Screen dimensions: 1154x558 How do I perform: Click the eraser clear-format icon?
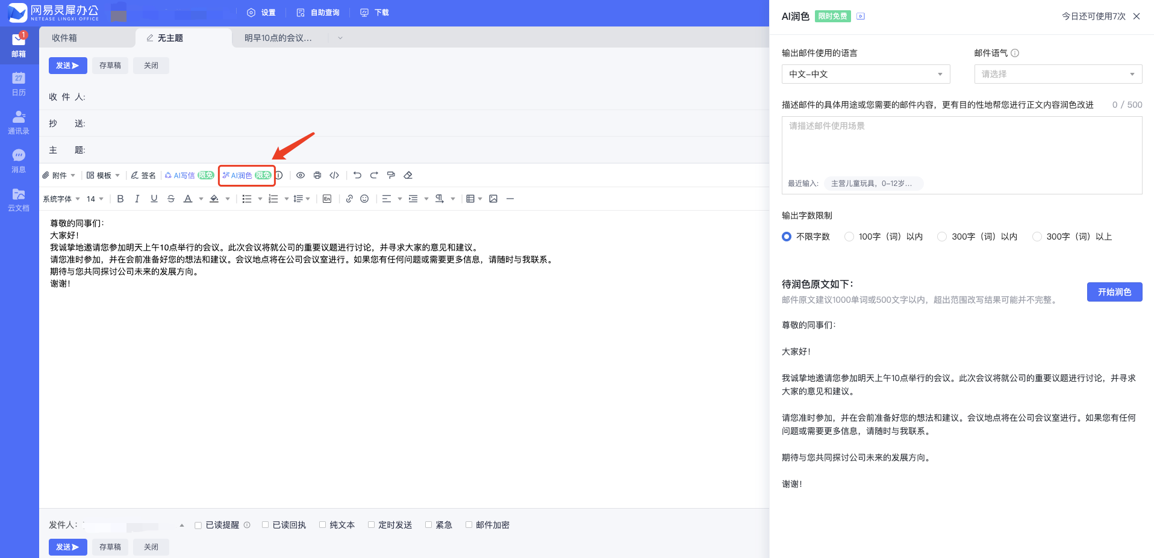click(x=408, y=175)
